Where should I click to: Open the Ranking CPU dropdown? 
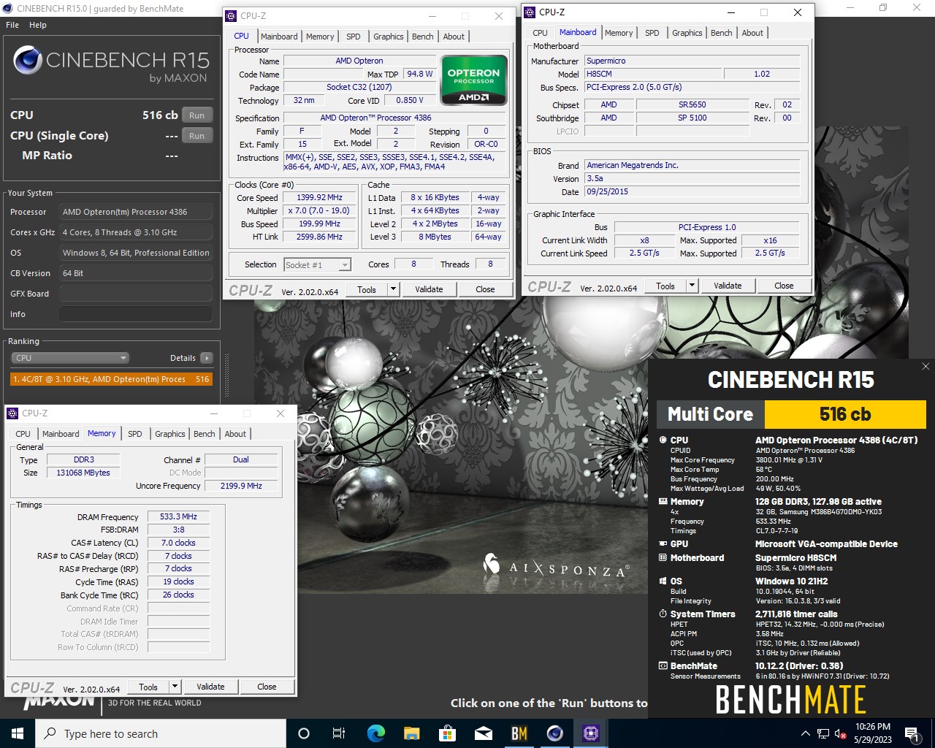pyautogui.click(x=70, y=358)
